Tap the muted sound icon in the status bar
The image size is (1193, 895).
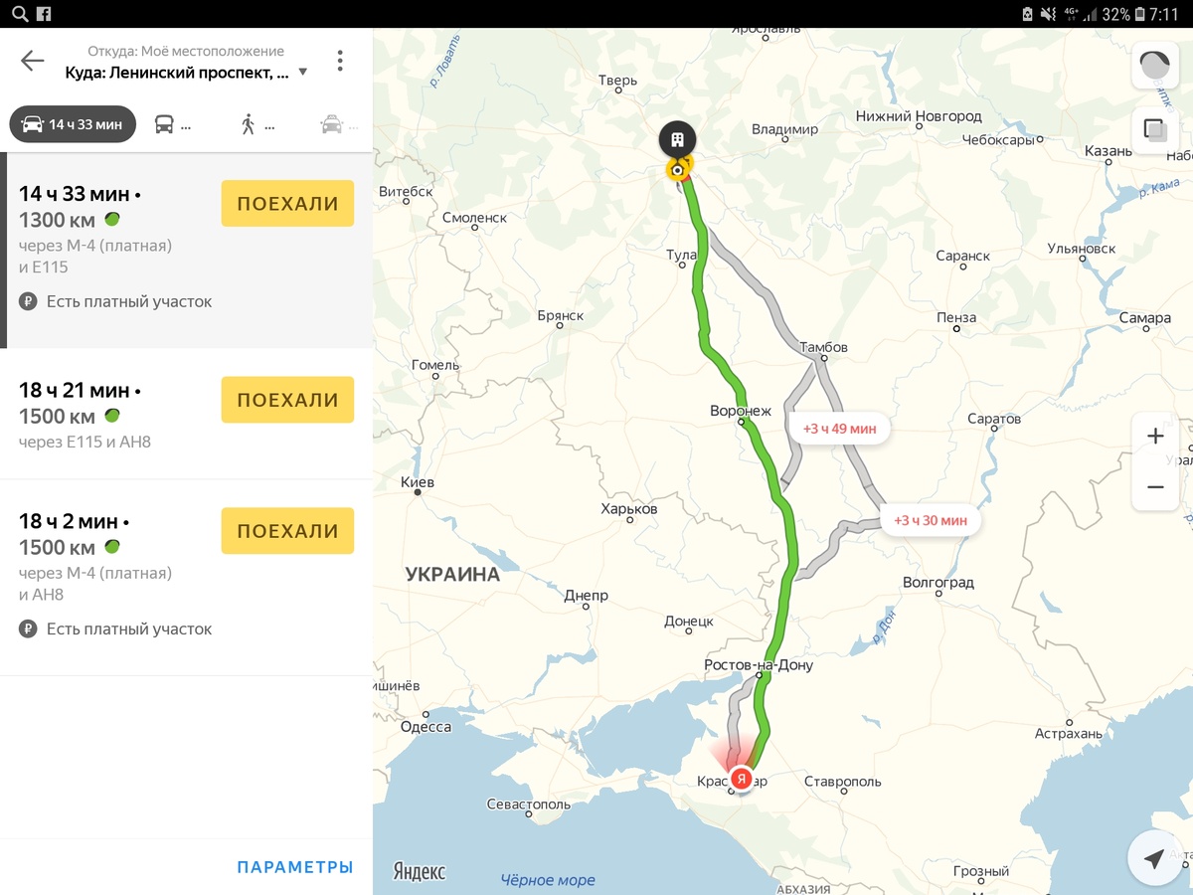(x=1048, y=14)
